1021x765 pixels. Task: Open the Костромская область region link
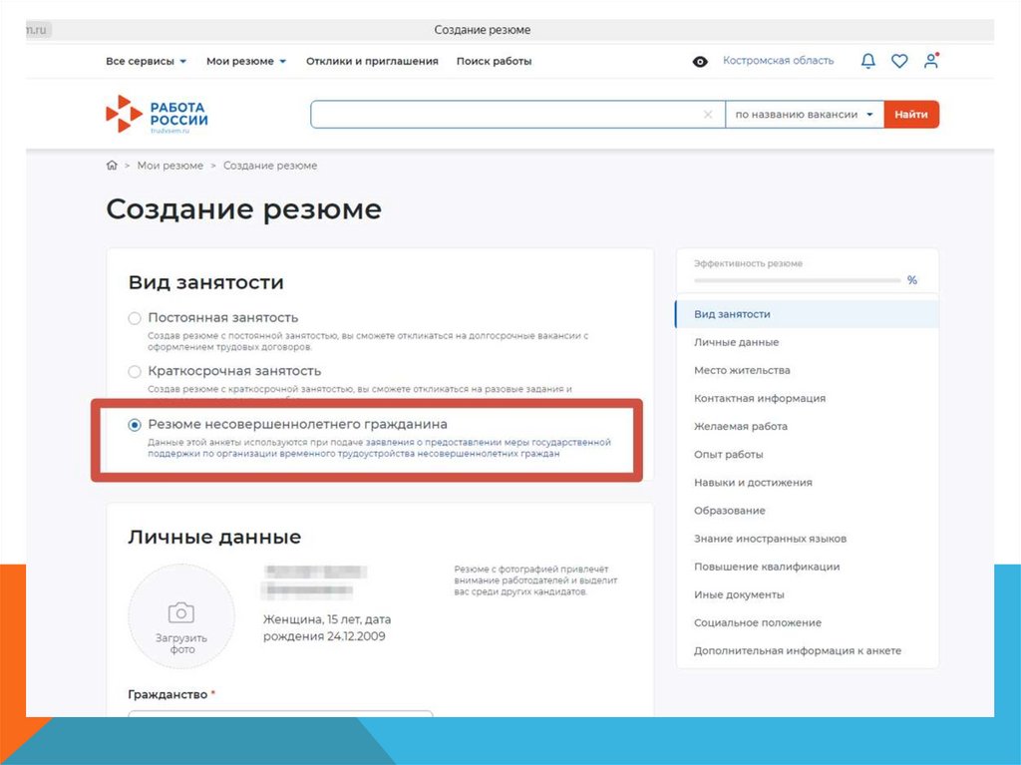tap(778, 61)
